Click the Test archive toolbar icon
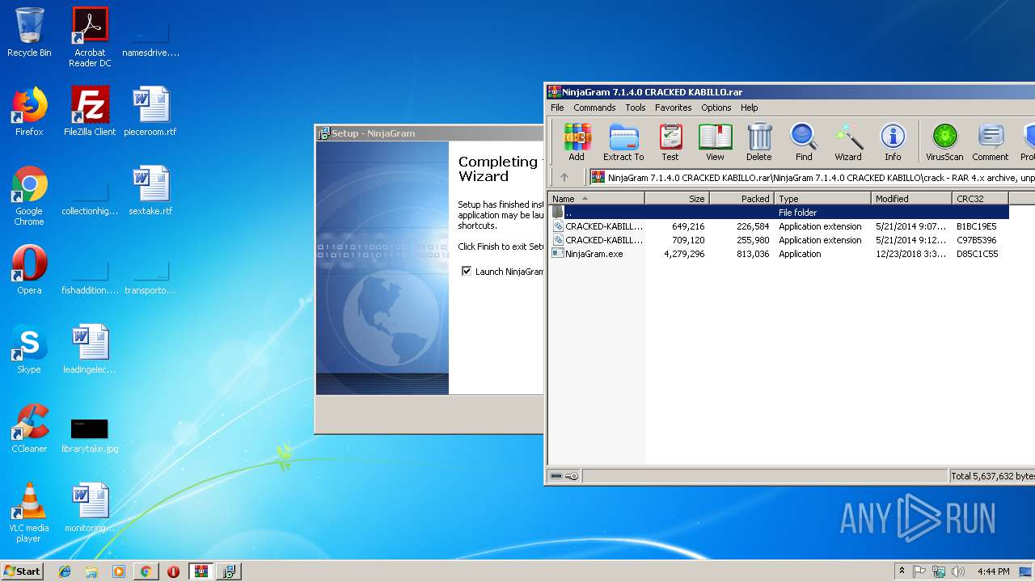 click(670, 142)
